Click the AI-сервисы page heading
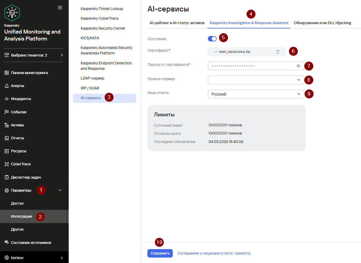 pos(168,9)
